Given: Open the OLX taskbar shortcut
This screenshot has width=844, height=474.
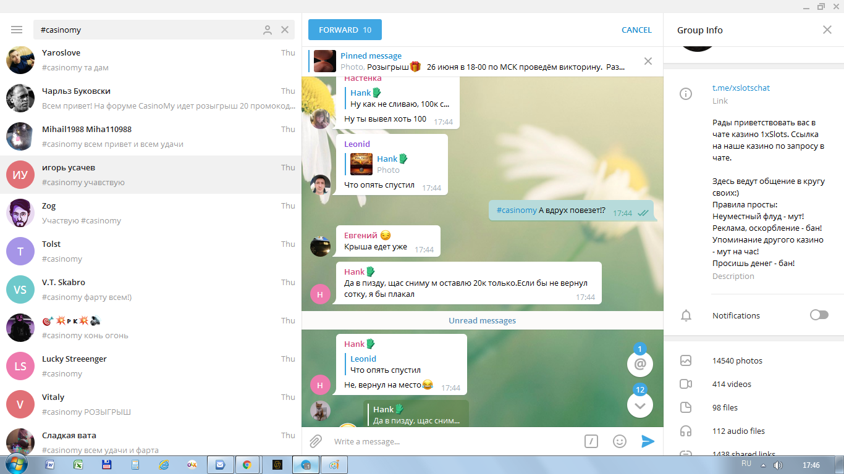Looking at the screenshot, I should pyautogui.click(x=192, y=465).
